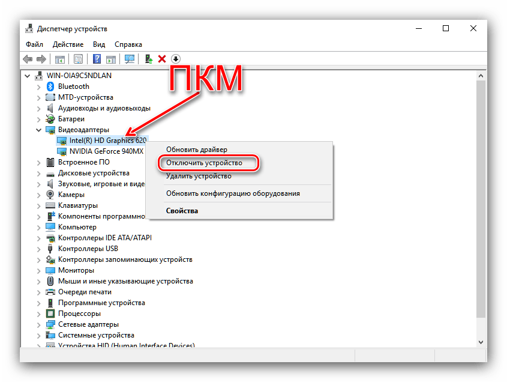The image size is (507, 382).
Task: Click the black down-arrow disable device icon
Action: [176, 59]
